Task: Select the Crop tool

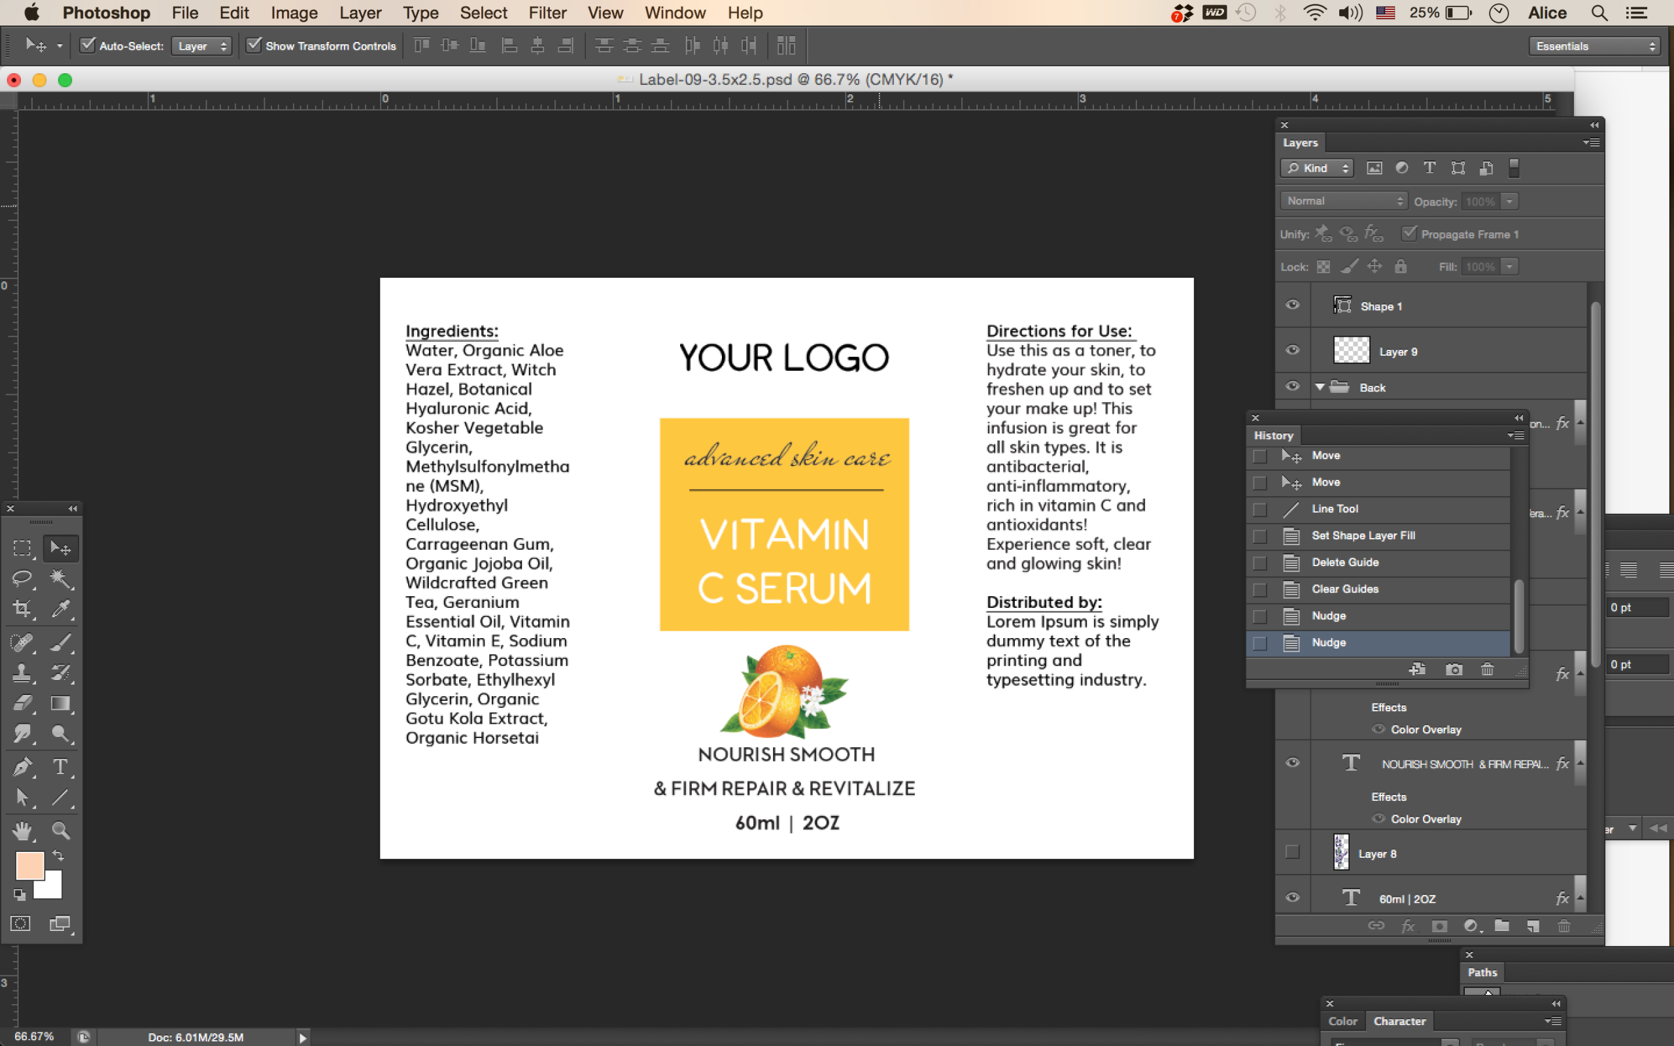Action: tap(22, 609)
